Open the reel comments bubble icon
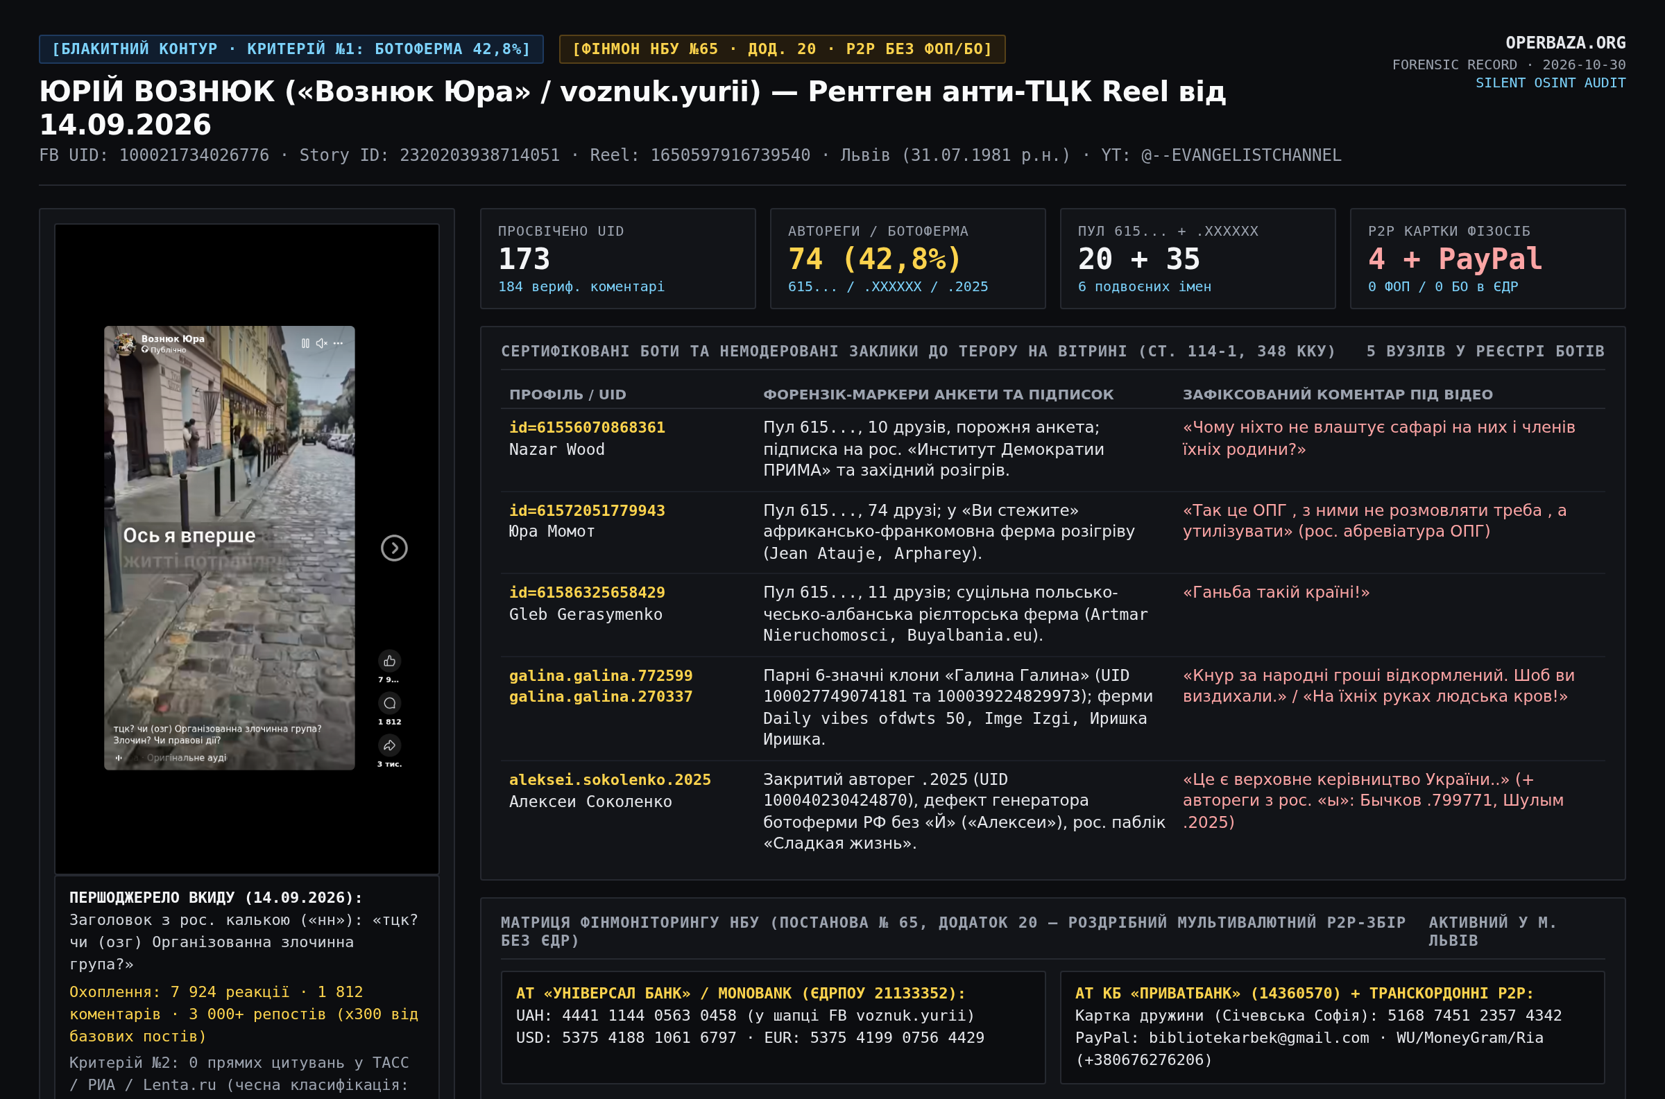This screenshot has height=1099, width=1665. point(390,703)
